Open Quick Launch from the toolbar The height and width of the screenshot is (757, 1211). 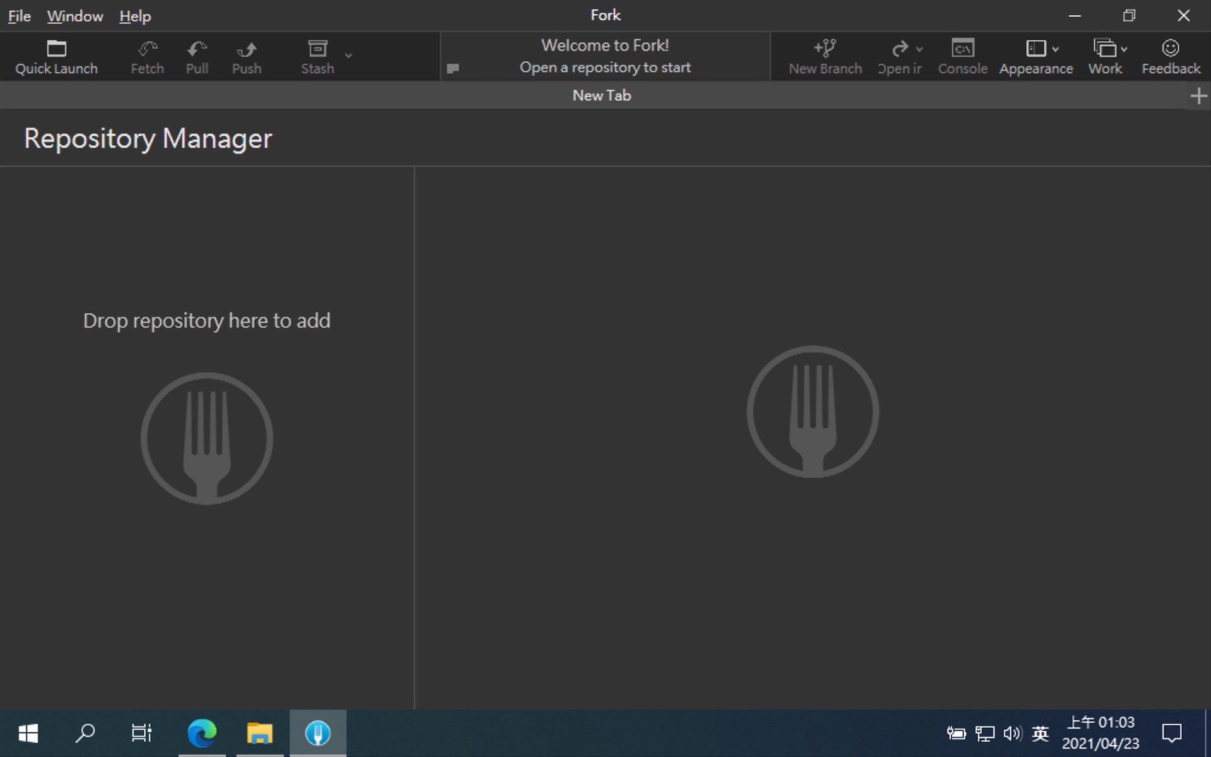coord(56,57)
